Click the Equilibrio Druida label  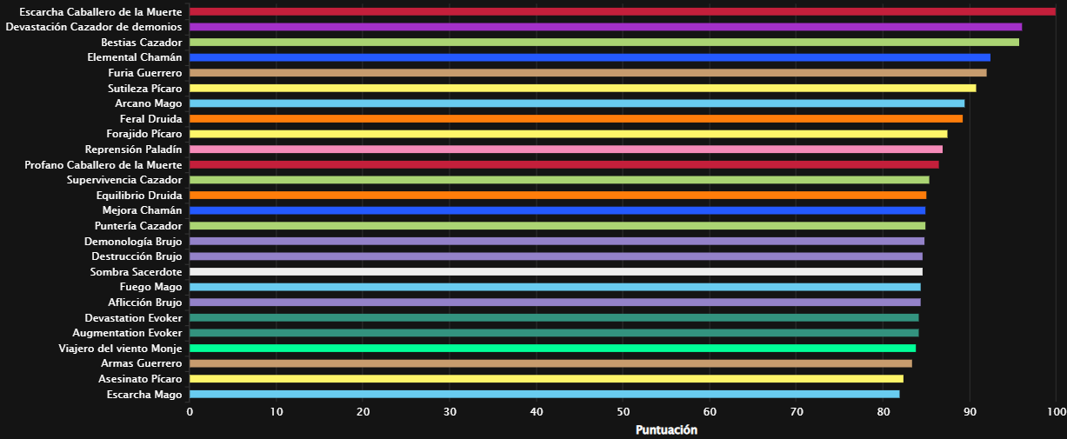pos(139,195)
